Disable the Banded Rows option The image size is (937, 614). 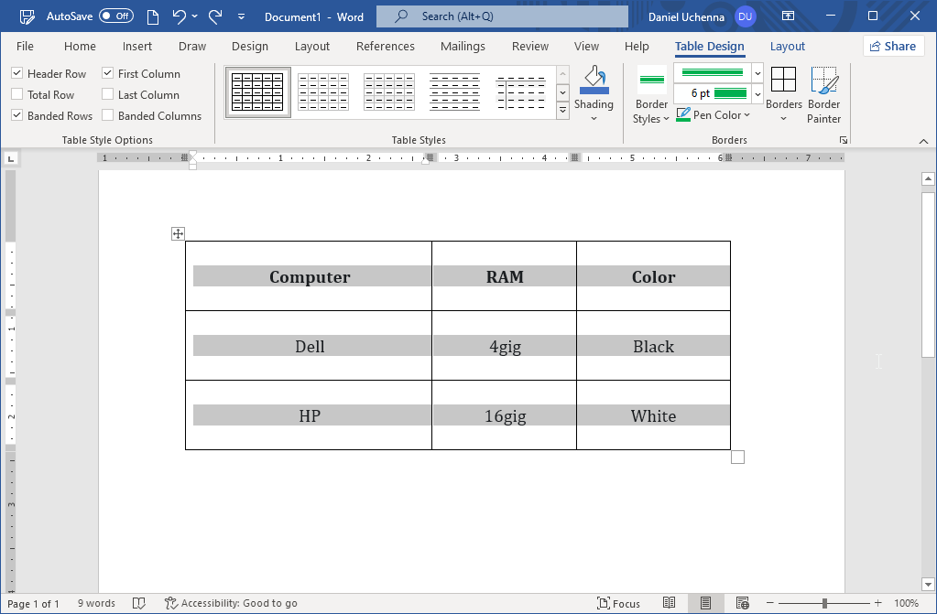pyautogui.click(x=16, y=115)
